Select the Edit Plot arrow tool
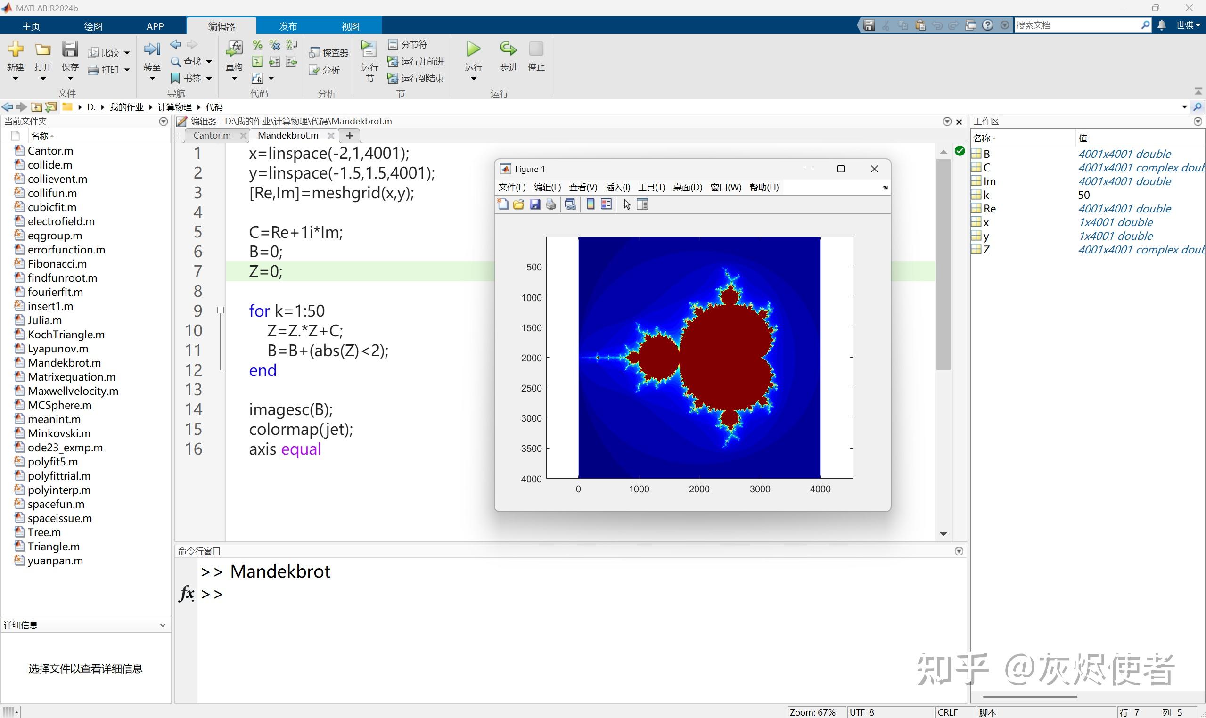 pos(627,204)
